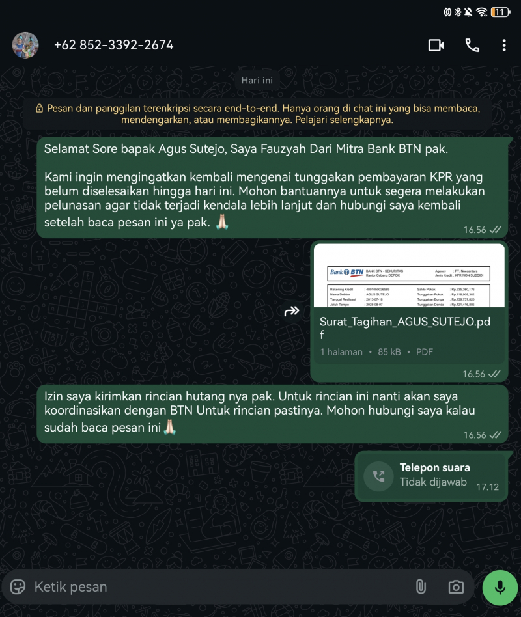The image size is (521, 617).
Task: Tap the green microphone voice message button
Action: (x=500, y=588)
